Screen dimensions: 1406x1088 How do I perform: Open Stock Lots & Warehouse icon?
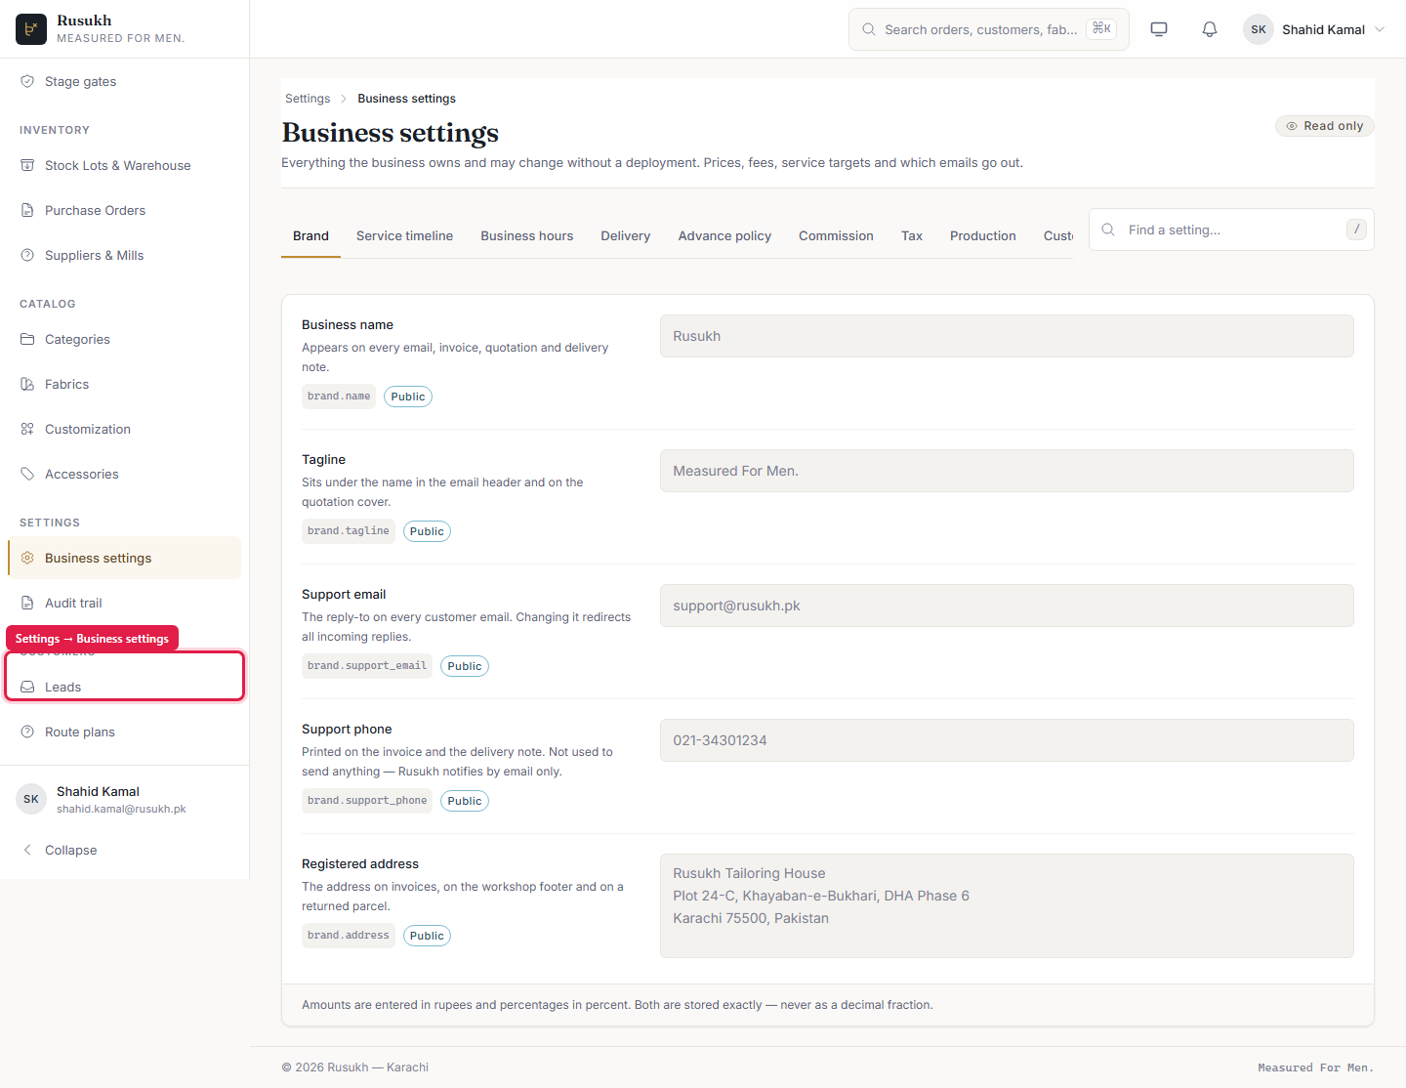(27, 165)
